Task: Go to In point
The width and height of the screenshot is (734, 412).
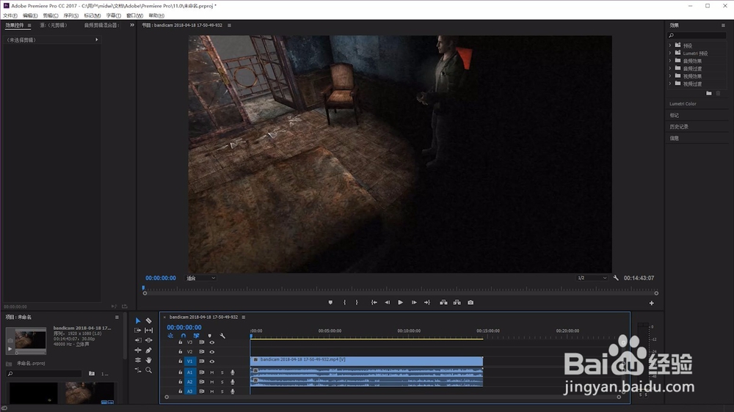Action: [374, 303]
